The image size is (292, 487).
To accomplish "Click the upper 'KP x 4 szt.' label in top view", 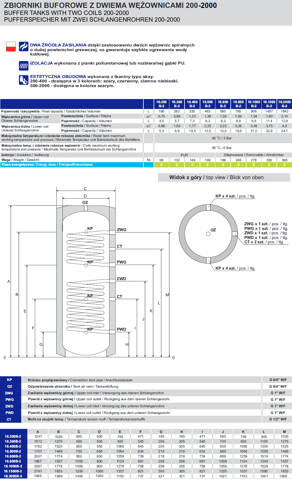I will click(x=235, y=196).
